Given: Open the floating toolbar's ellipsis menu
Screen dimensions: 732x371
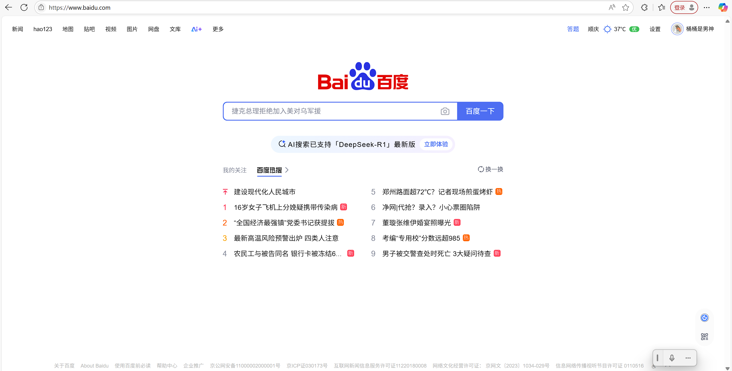Looking at the screenshot, I should click(x=688, y=358).
